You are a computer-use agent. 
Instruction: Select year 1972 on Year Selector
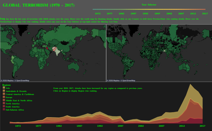pos(98,13)
